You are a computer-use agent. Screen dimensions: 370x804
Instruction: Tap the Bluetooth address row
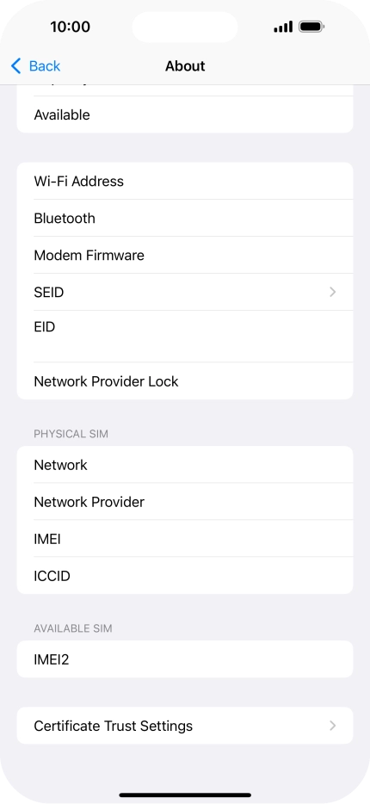(x=185, y=218)
